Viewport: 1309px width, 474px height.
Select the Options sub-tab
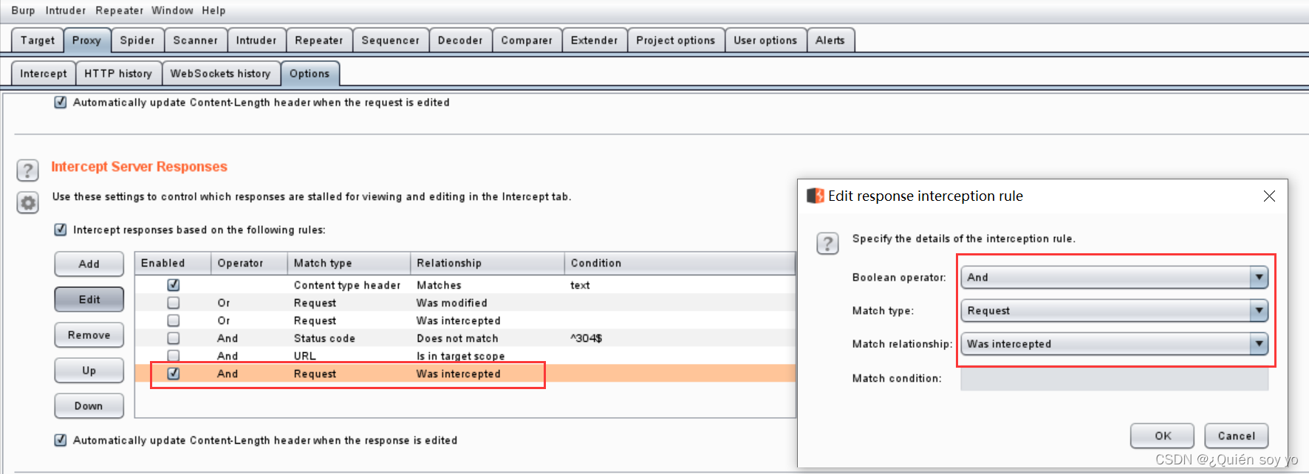[310, 74]
